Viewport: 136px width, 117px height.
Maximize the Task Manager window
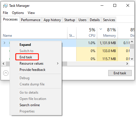click(115, 5)
